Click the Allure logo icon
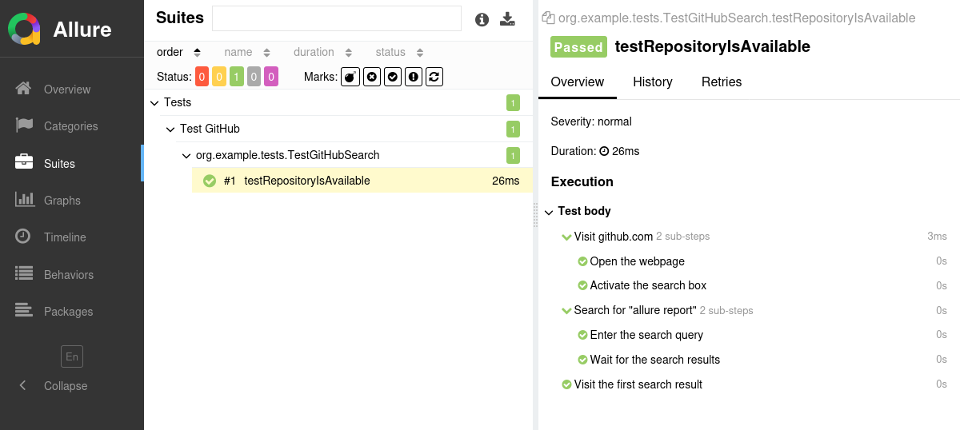Image resolution: width=960 pixels, height=430 pixels. 25,30
